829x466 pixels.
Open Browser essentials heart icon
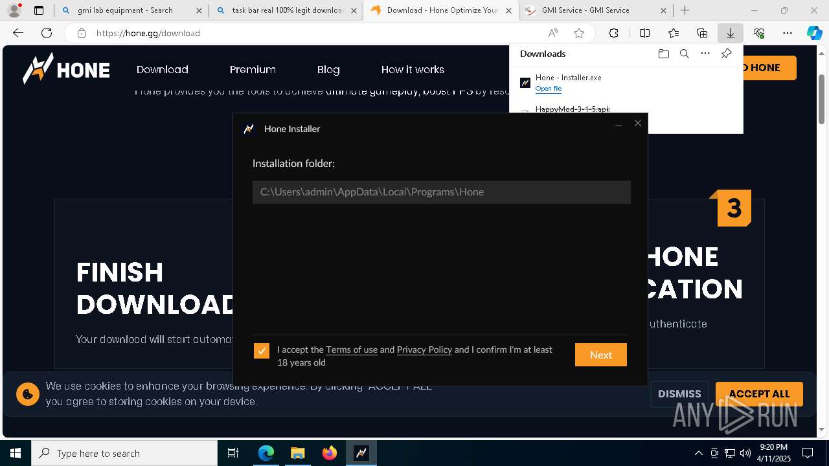(x=759, y=33)
